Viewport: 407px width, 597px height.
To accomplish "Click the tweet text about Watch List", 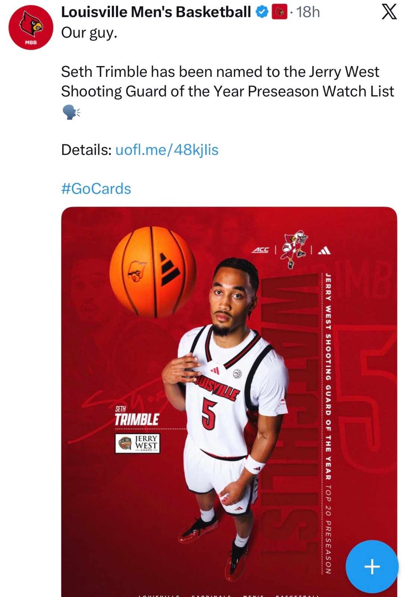I will pyautogui.click(x=227, y=81).
